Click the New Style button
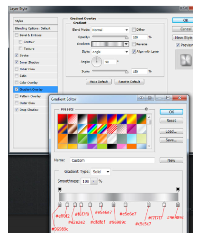 (182, 37)
